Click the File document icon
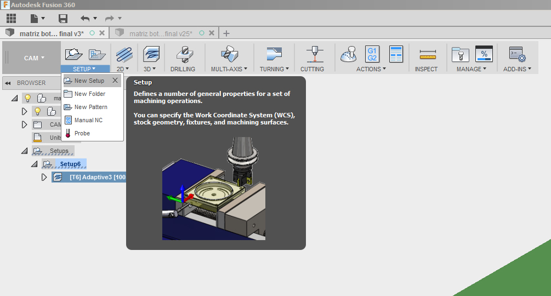Viewport: 551px width, 296px height. point(34,18)
